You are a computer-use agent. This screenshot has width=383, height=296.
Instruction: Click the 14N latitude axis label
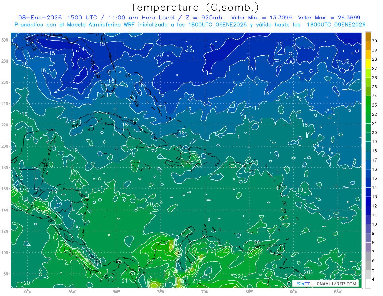click(5, 210)
